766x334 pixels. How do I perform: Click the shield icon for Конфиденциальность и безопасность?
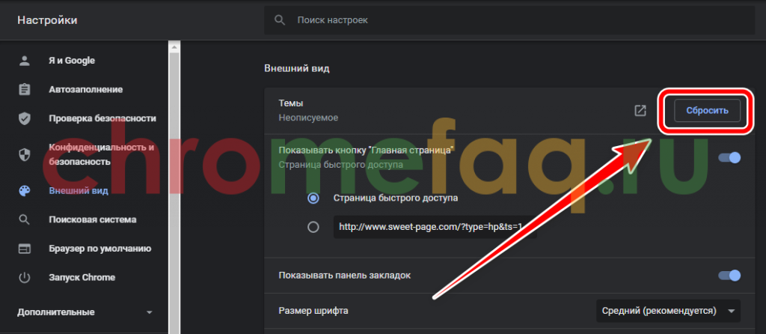click(x=25, y=154)
